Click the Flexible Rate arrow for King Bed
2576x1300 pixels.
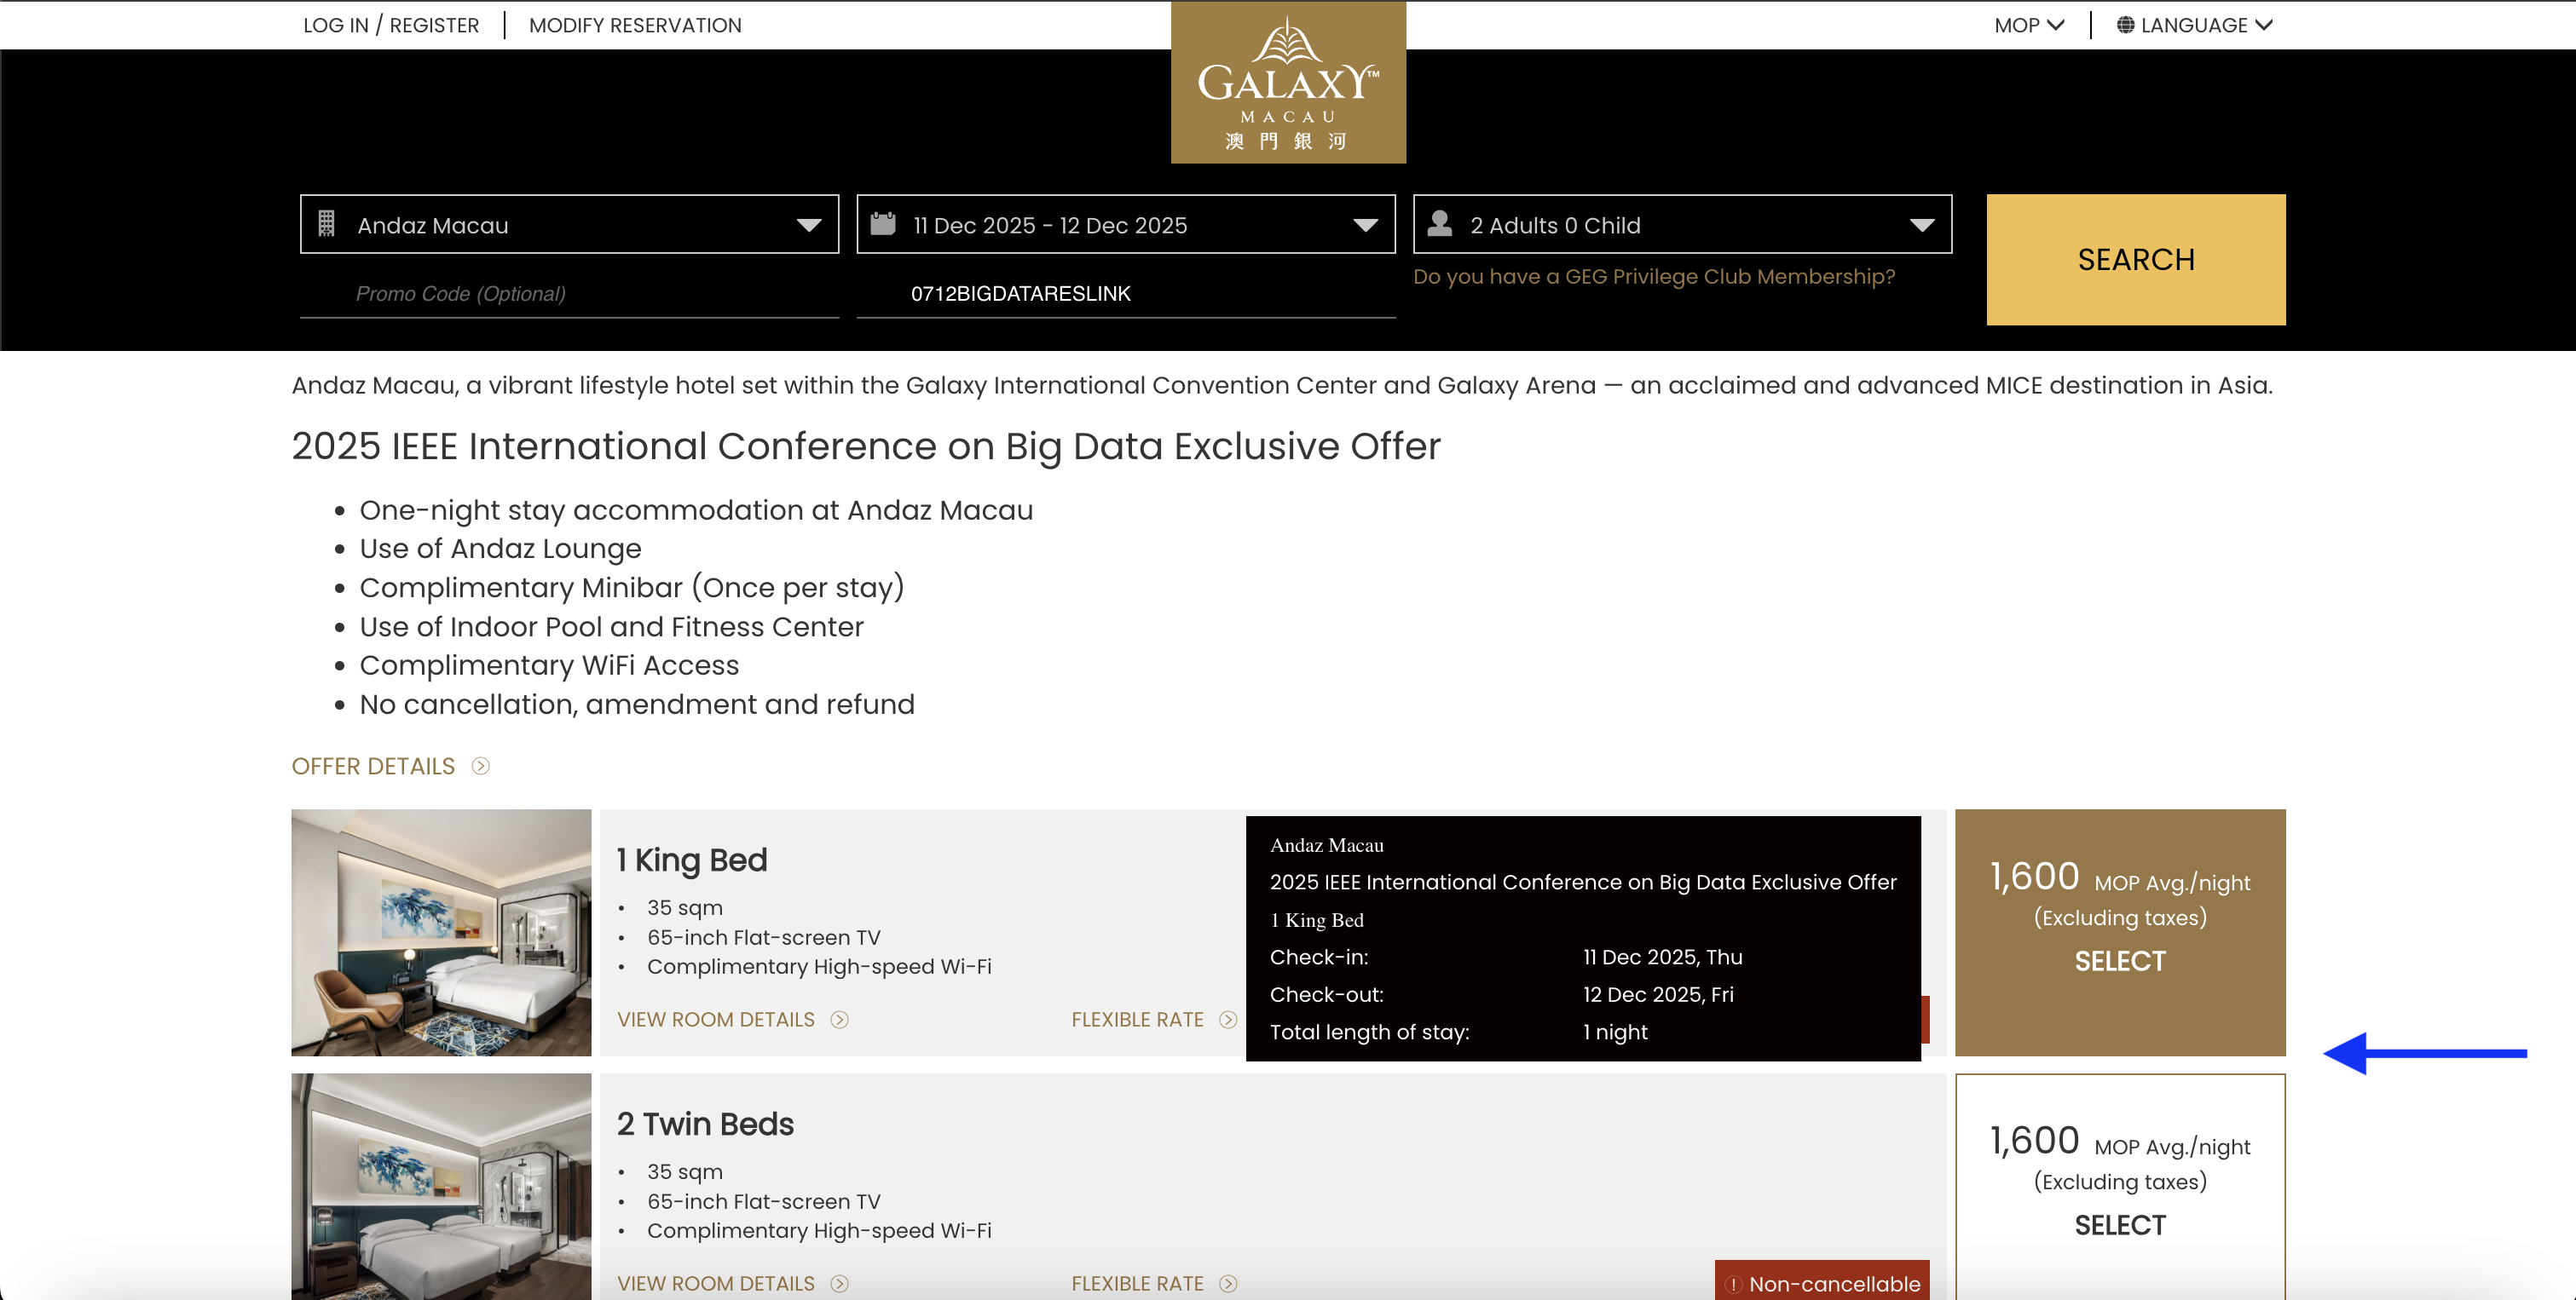[1228, 1021]
